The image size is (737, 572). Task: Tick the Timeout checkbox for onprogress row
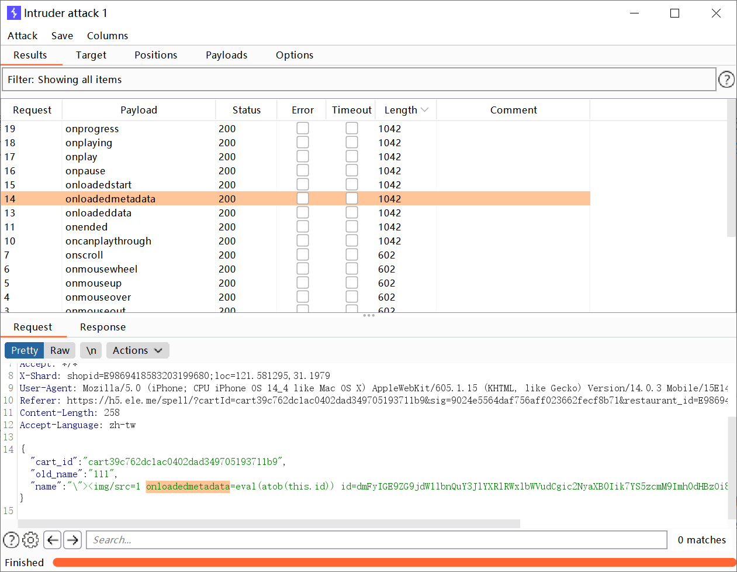click(x=351, y=128)
